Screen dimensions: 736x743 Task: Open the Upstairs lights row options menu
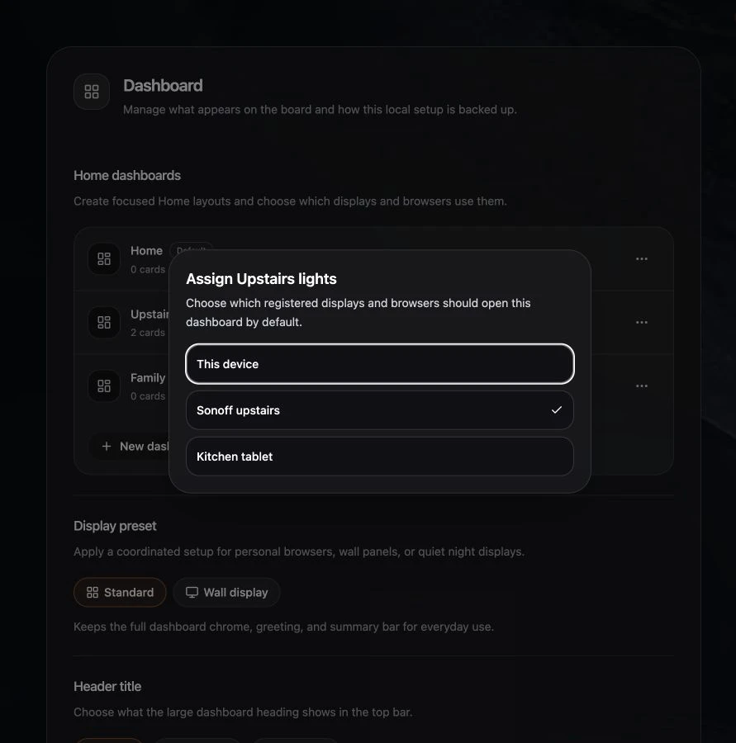[x=642, y=322]
